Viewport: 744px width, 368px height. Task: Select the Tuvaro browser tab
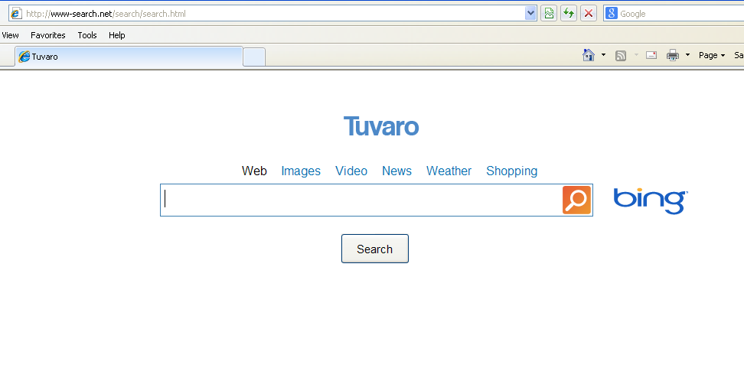click(129, 57)
